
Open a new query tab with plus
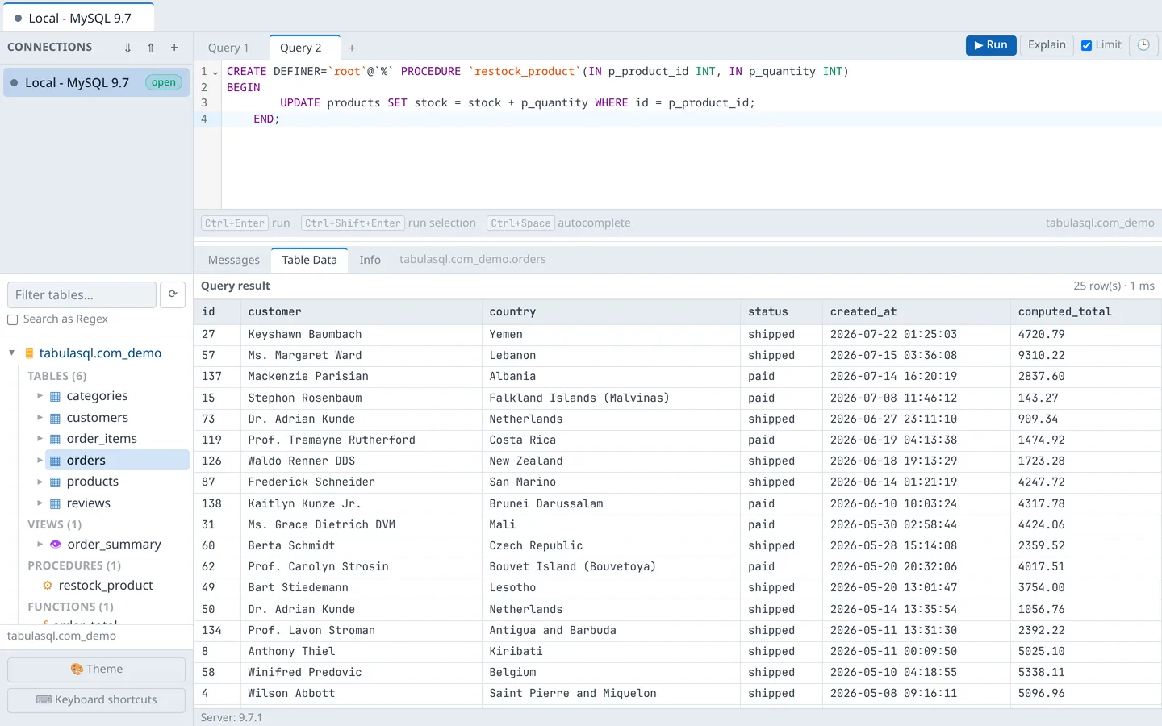[x=352, y=48]
